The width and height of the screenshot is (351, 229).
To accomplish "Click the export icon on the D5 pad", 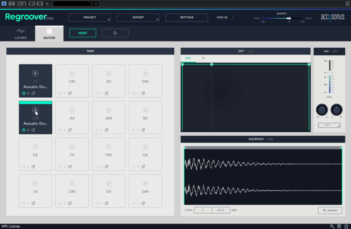I will pyautogui.click(x=107, y=93).
